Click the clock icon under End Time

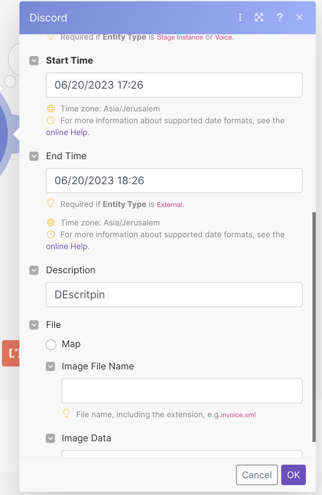coord(51,234)
